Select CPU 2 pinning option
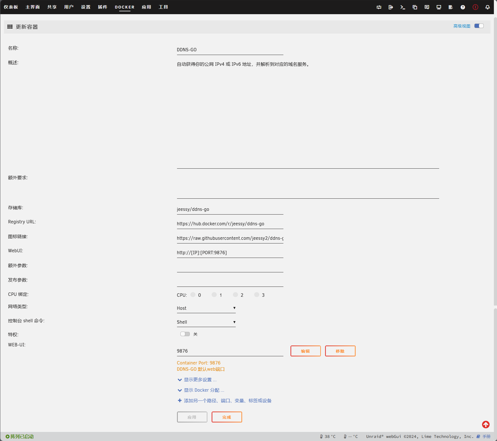497x441 pixels. (235, 295)
